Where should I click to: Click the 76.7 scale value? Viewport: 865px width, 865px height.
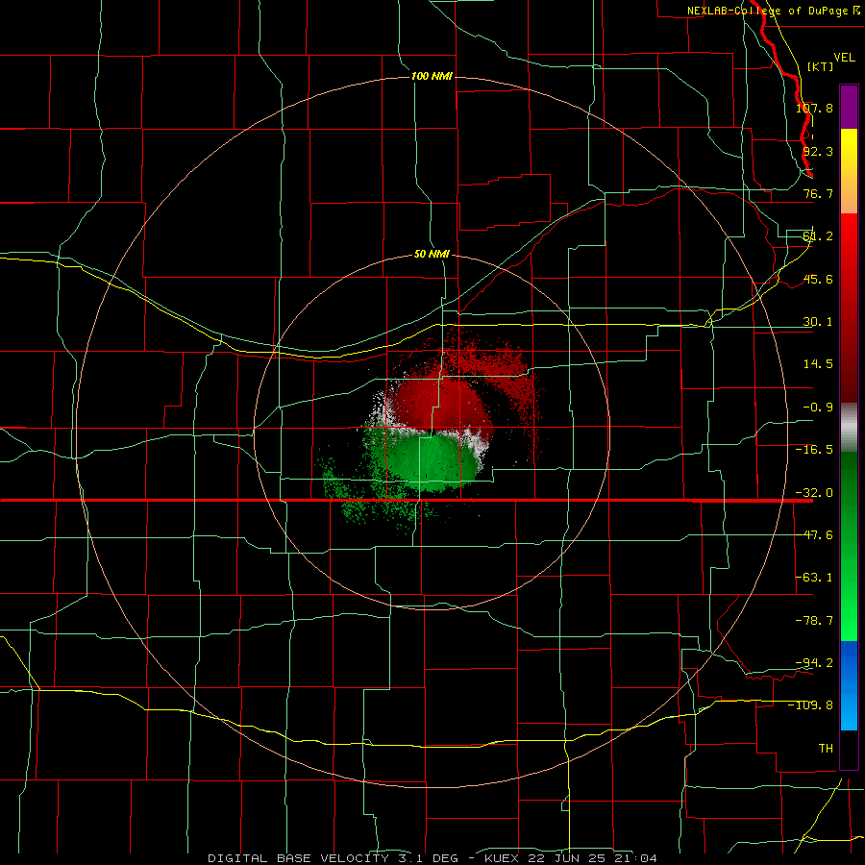[818, 193]
